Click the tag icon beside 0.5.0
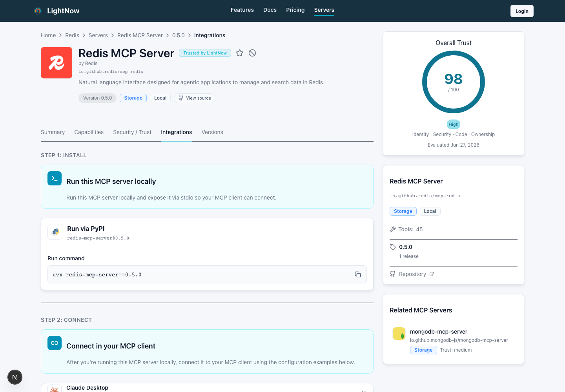The width and height of the screenshot is (565, 392). pyautogui.click(x=393, y=247)
